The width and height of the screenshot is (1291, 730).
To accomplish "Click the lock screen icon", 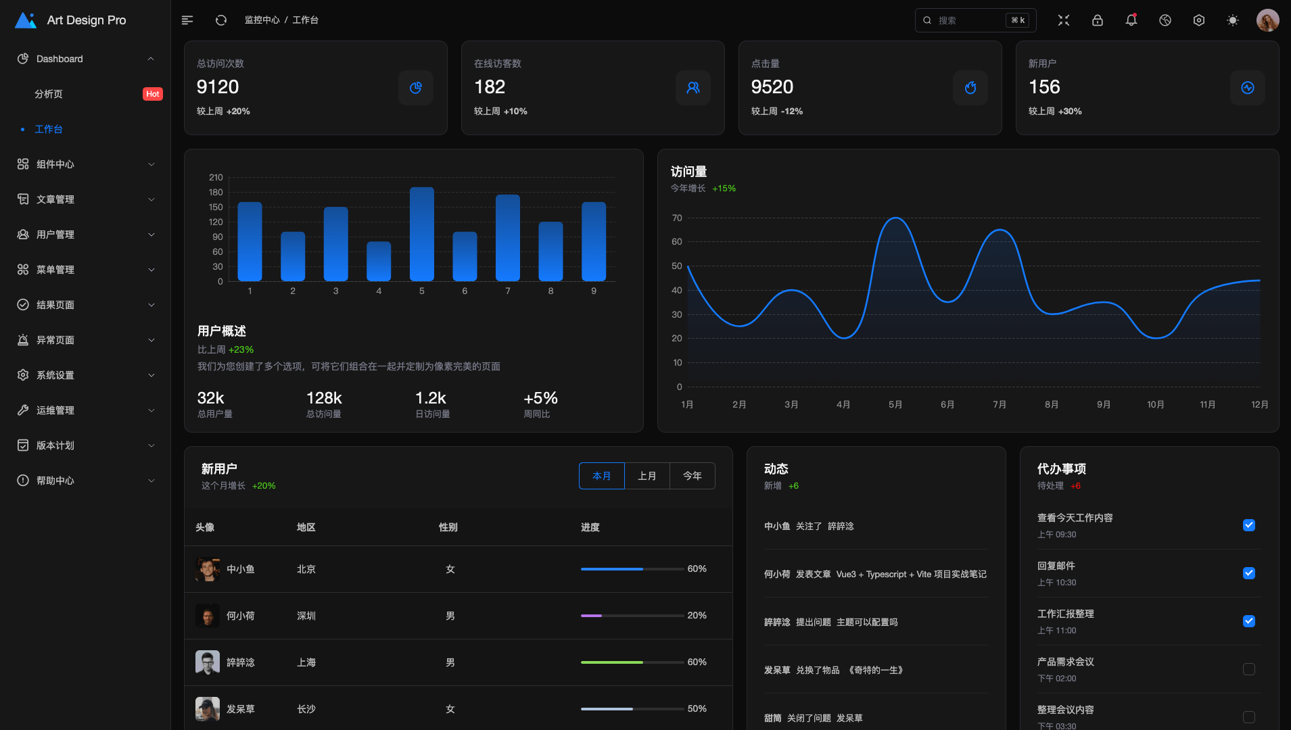I will click(1096, 20).
